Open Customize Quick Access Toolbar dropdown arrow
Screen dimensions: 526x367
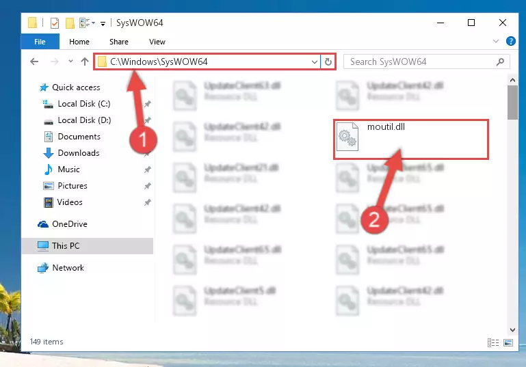(x=103, y=23)
